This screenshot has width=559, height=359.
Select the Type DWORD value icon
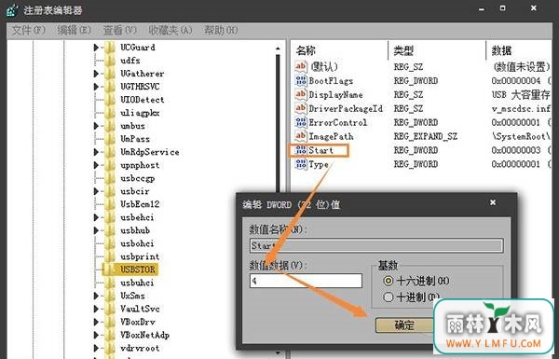(301, 164)
